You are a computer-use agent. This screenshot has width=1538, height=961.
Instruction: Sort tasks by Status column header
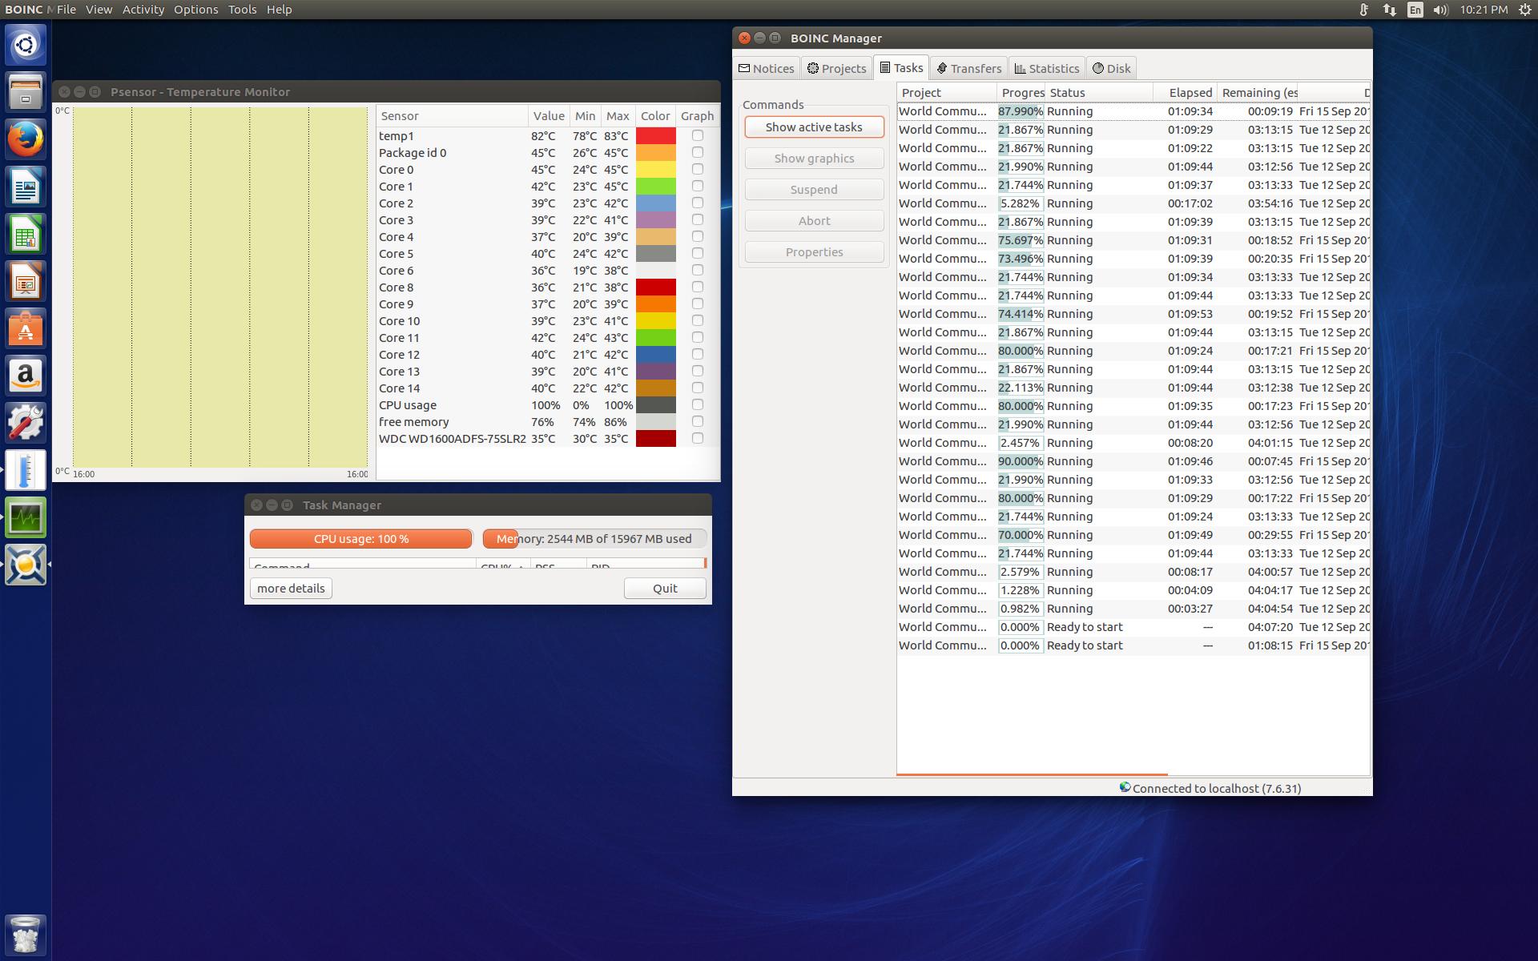tap(1099, 92)
